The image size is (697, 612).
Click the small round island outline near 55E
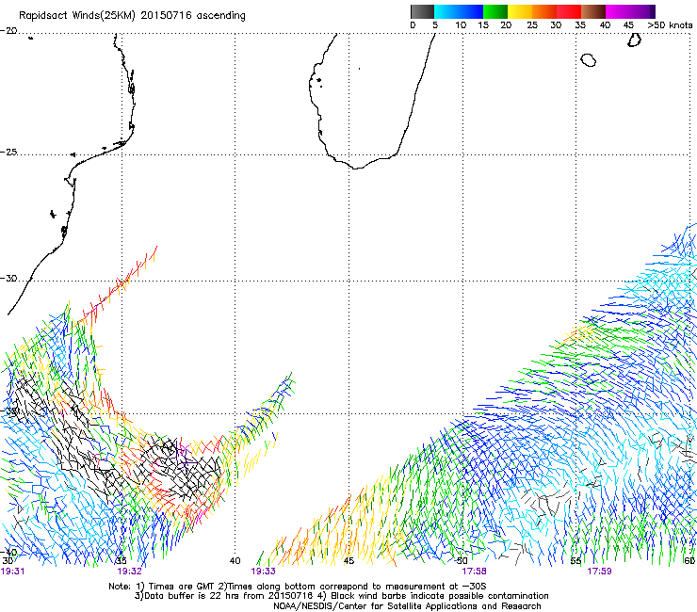click(588, 60)
